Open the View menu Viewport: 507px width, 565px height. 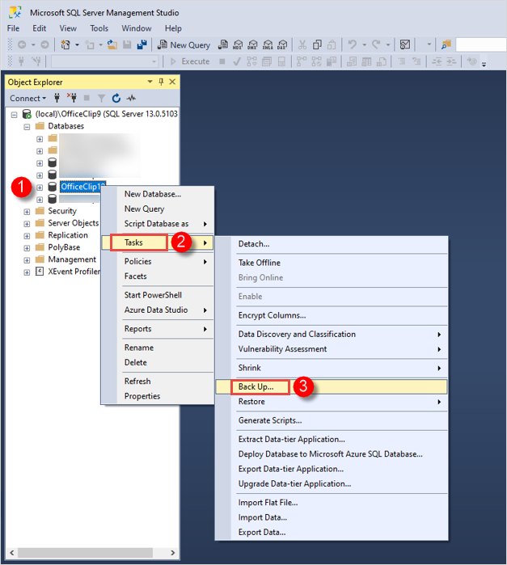pyautogui.click(x=68, y=28)
